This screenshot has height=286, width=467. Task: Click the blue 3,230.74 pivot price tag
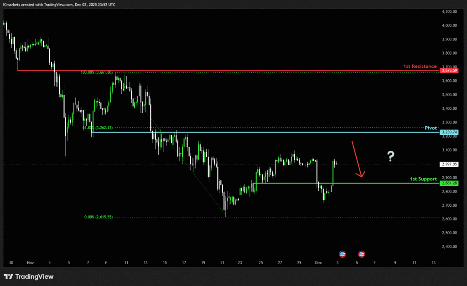[x=449, y=132]
